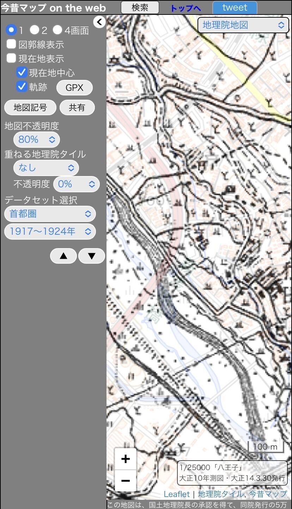Select the 4画面 four-screen view radio button
292x509 pixels.
[x=57, y=30]
